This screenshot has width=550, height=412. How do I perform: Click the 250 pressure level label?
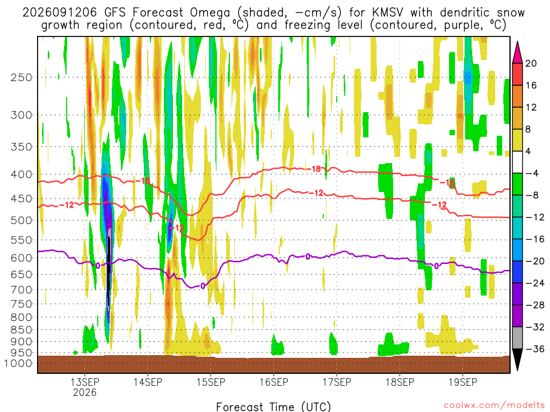(21, 77)
